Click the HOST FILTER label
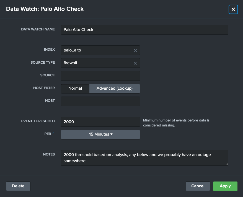243x197 pixels. (x=44, y=88)
